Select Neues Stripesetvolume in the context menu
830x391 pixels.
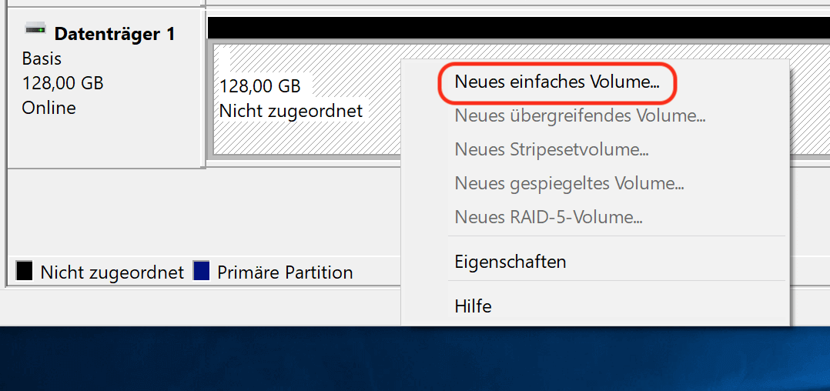click(x=551, y=150)
